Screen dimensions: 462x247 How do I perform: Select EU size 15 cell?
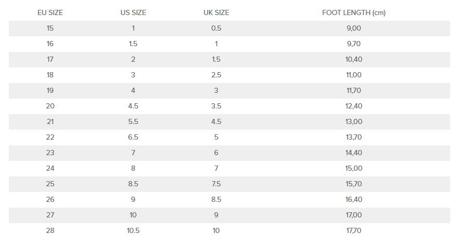coord(50,28)
